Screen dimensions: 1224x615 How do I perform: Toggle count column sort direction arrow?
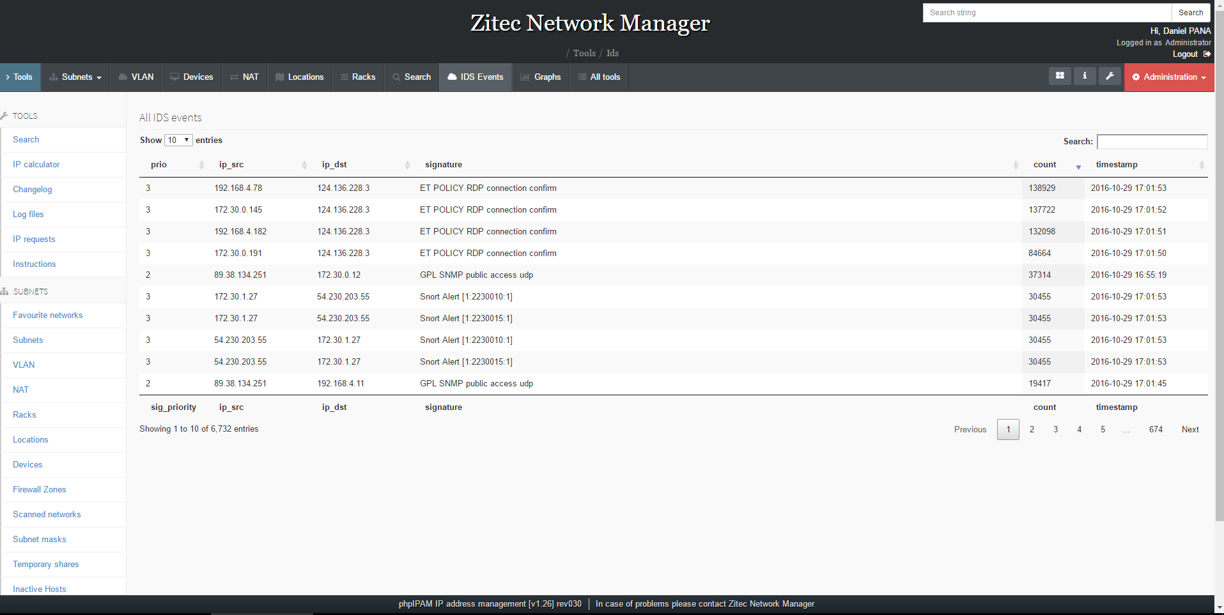pos(1078,167)
